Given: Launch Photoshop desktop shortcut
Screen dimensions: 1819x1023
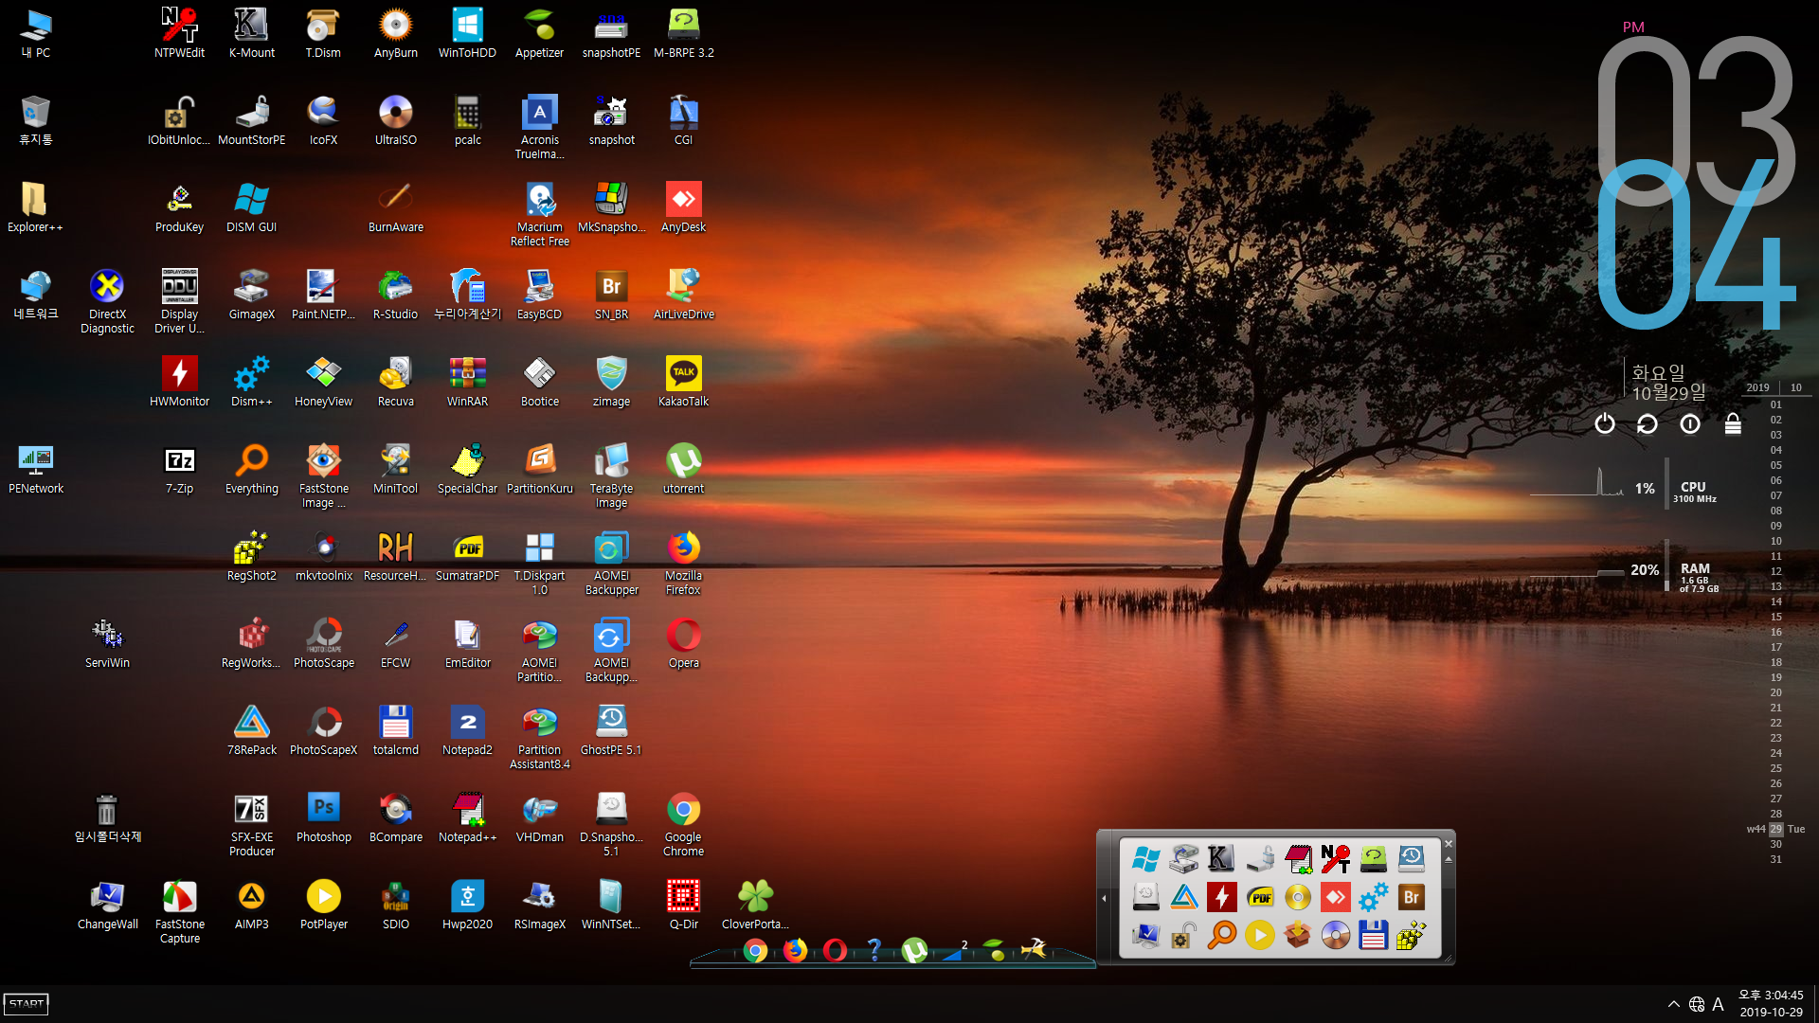Looking at the screenshot, I should coord(323,817).
